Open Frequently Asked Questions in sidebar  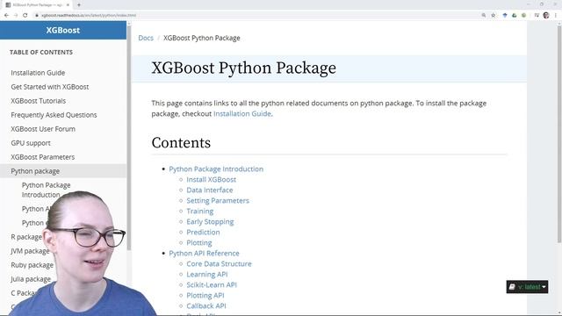pyautogui.click(x=54, y=115)
